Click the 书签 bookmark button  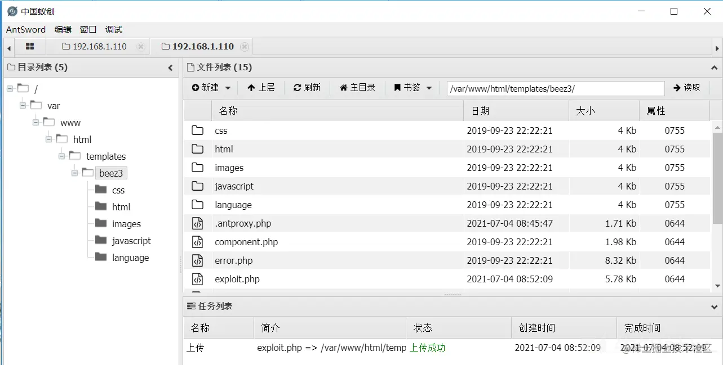(x=407, y=88)
